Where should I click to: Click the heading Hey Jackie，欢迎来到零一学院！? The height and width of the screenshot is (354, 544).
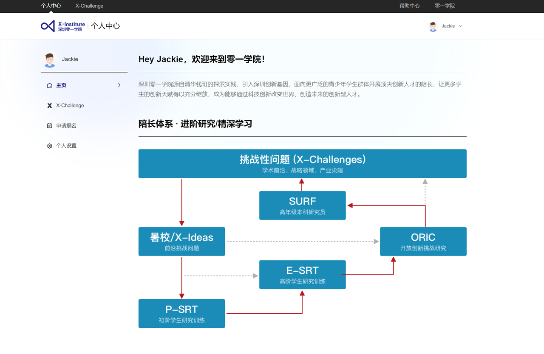click(x=202, y=59)
